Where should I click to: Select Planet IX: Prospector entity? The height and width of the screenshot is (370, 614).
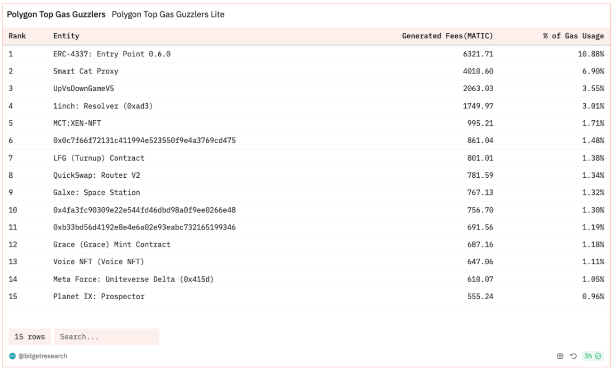coord(99,297)
